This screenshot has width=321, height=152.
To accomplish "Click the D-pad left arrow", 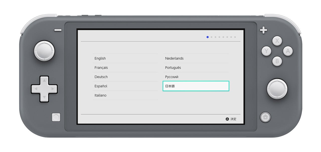I will [x=36, y=89].
